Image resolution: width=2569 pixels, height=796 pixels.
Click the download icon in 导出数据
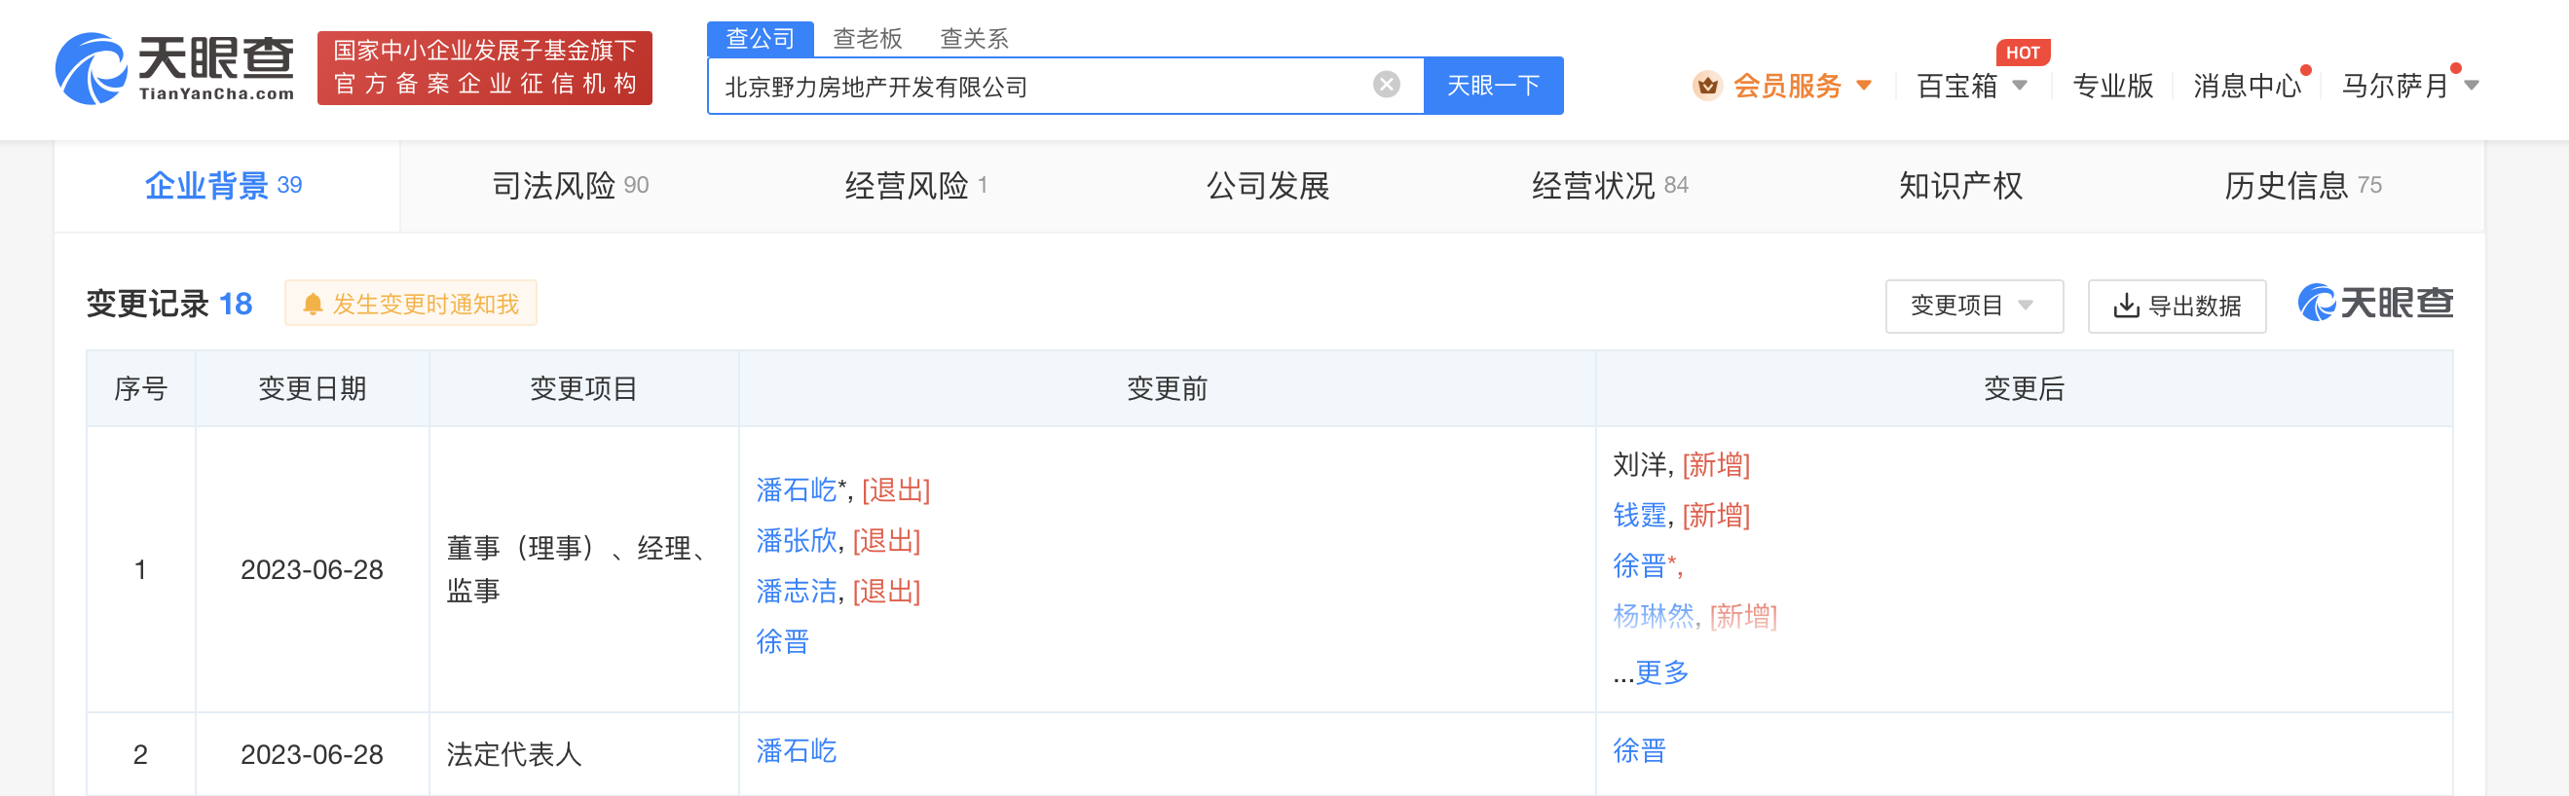point(2125,306)
